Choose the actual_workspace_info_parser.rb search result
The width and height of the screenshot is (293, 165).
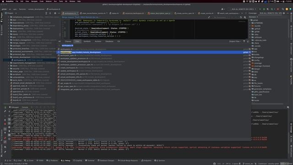point(154,74)
